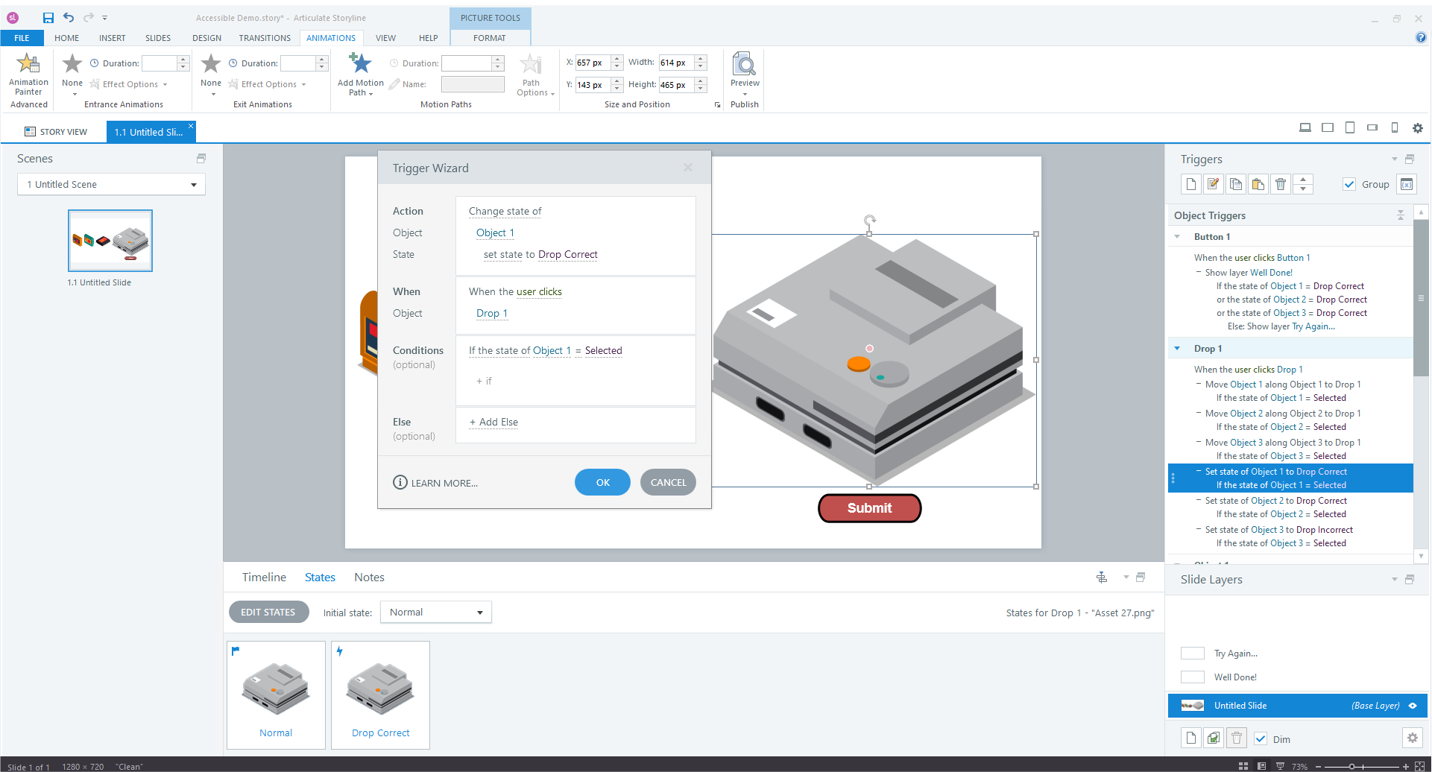Click the red Submit button on slide
Image resolution: width=1432 pixels, height=772 pixels.
870,508
